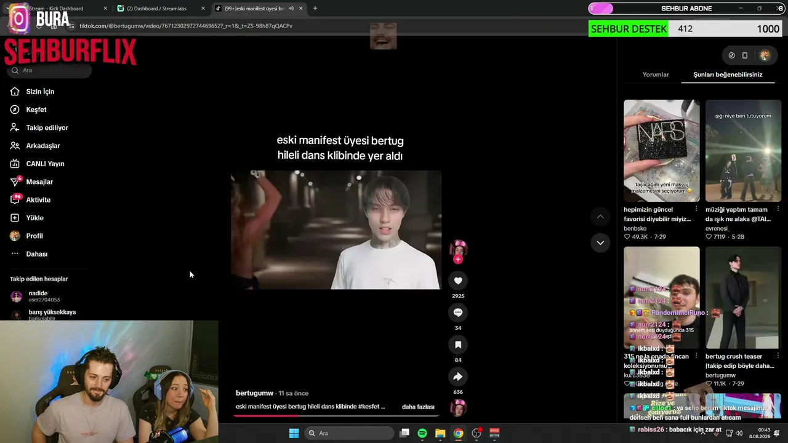Go to the previous video with the up chevron
The width and height of the screenshot is (788, 443).
point(600,217)
